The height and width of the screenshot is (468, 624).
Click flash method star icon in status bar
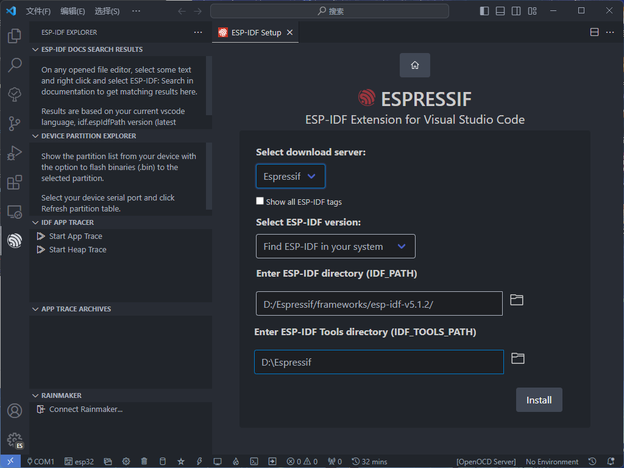pos(180,461)
